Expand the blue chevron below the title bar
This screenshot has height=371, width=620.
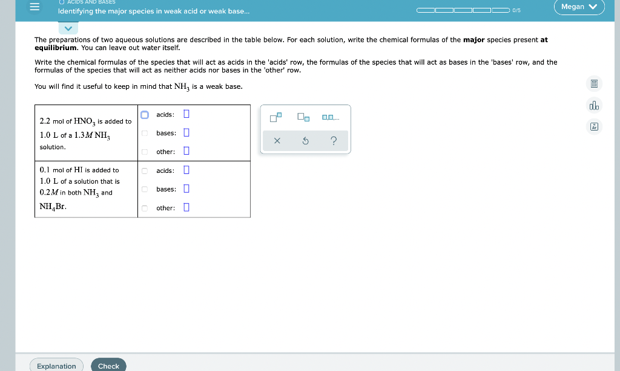(x=68, y=27)
